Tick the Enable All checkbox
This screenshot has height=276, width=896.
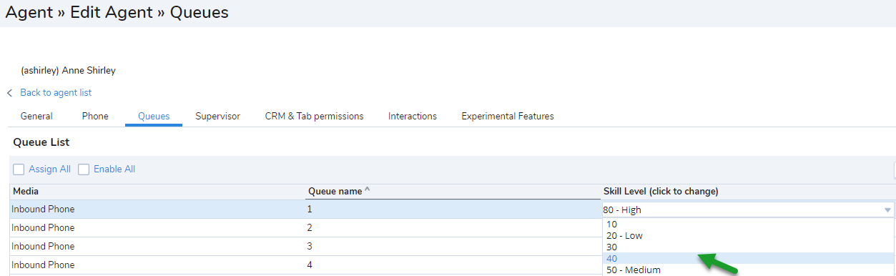[84, 169]
